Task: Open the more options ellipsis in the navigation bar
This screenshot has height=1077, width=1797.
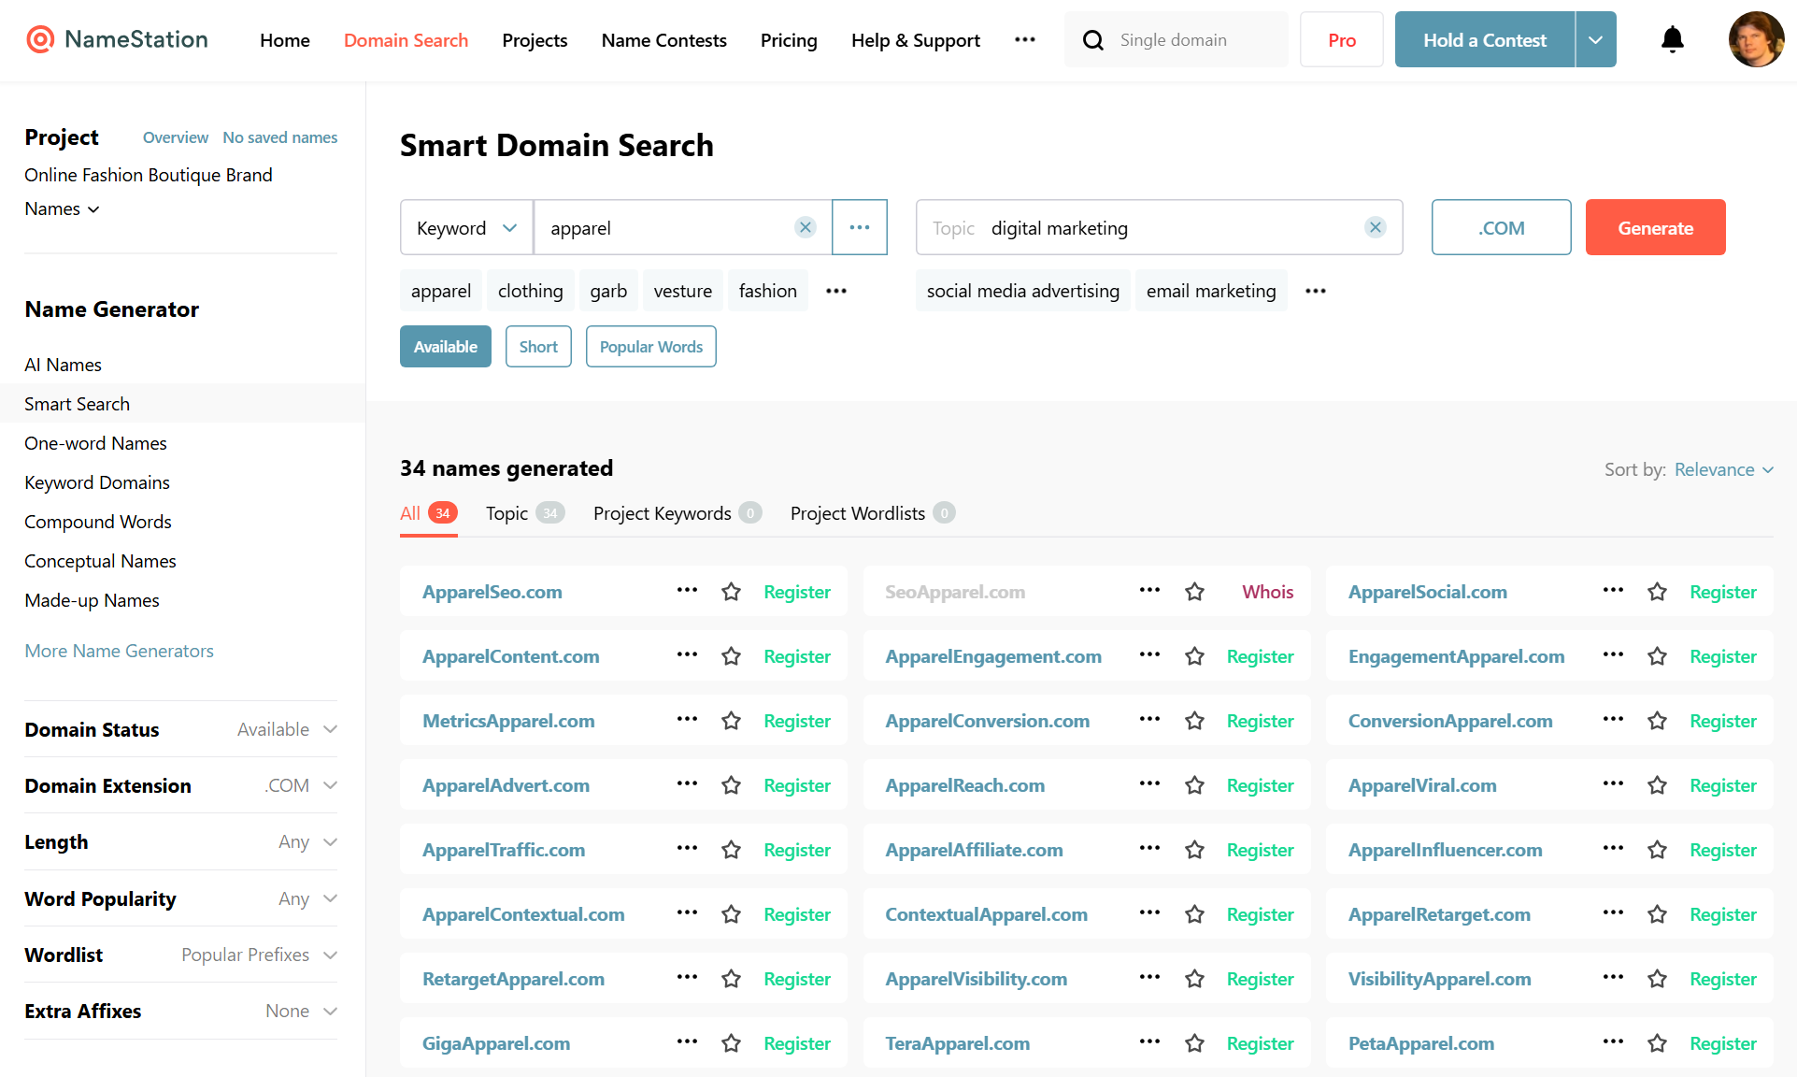Action: pyautogui.click(x=1025, y=39)
